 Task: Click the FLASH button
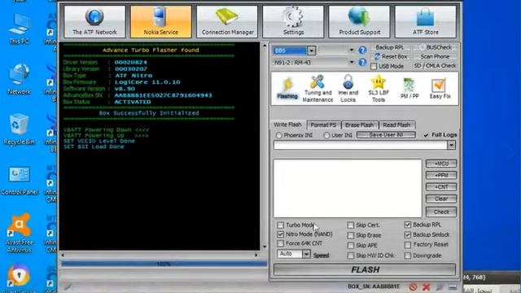tap(365, 269)
